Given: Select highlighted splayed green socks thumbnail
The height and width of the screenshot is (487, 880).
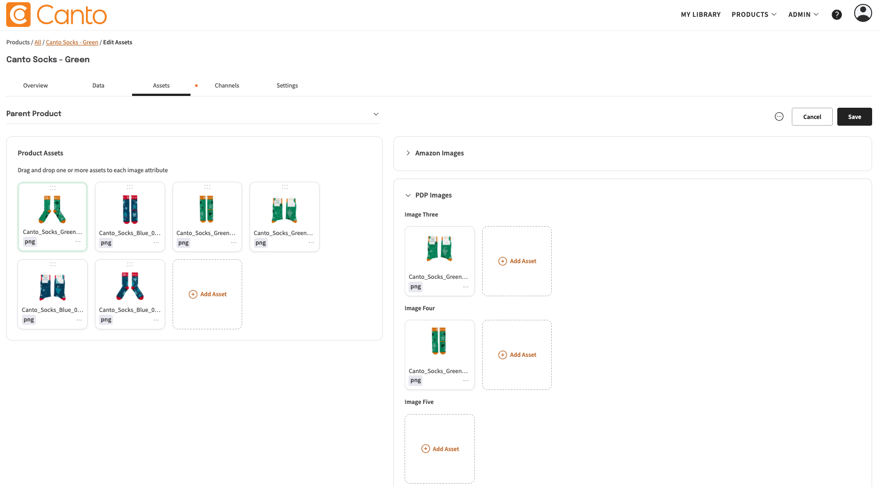Looking at the screenshot, I should (52, 209).
